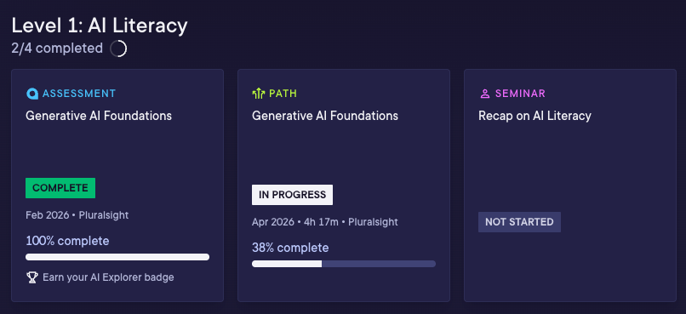Open the Recap on AI Literacy seminar
686x314 pixels.
(x=535, y=116)
